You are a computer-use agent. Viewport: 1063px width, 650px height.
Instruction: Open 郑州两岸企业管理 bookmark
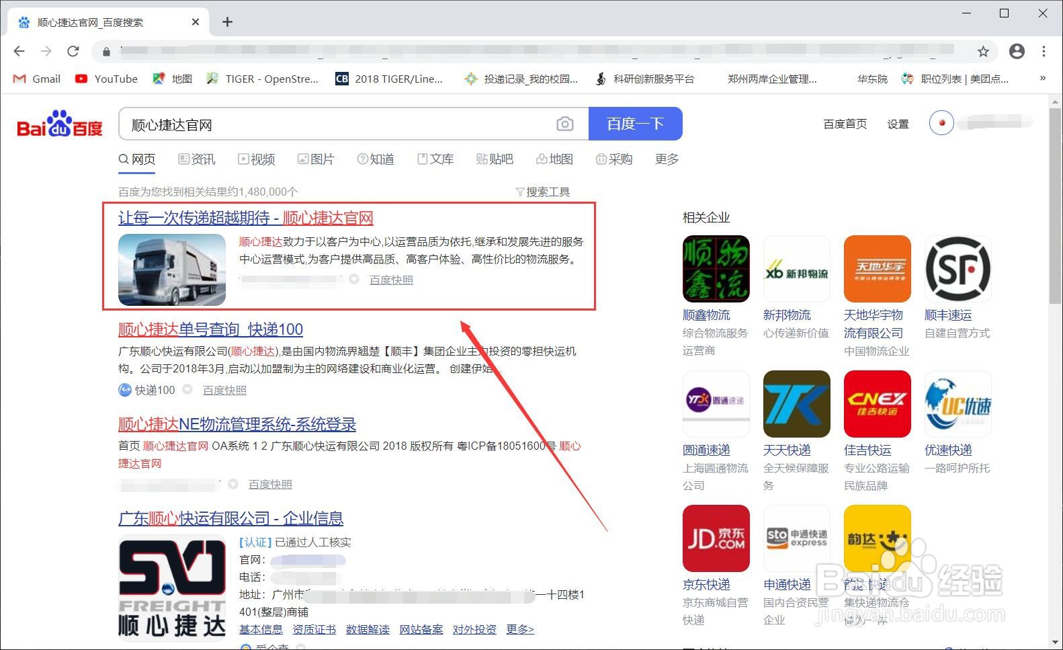click(x=772, y=79)
